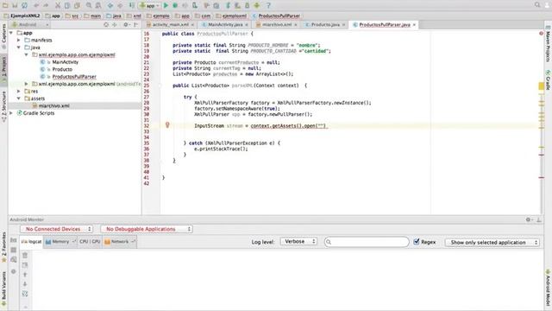552x311 pixels.
Task: Open the Captures side panel
Action: pyautogui.click(x=3, y=35)
